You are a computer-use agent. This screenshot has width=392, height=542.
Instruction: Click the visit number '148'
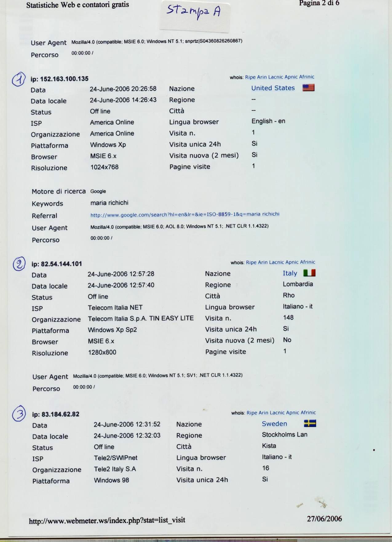click(288, 317)
